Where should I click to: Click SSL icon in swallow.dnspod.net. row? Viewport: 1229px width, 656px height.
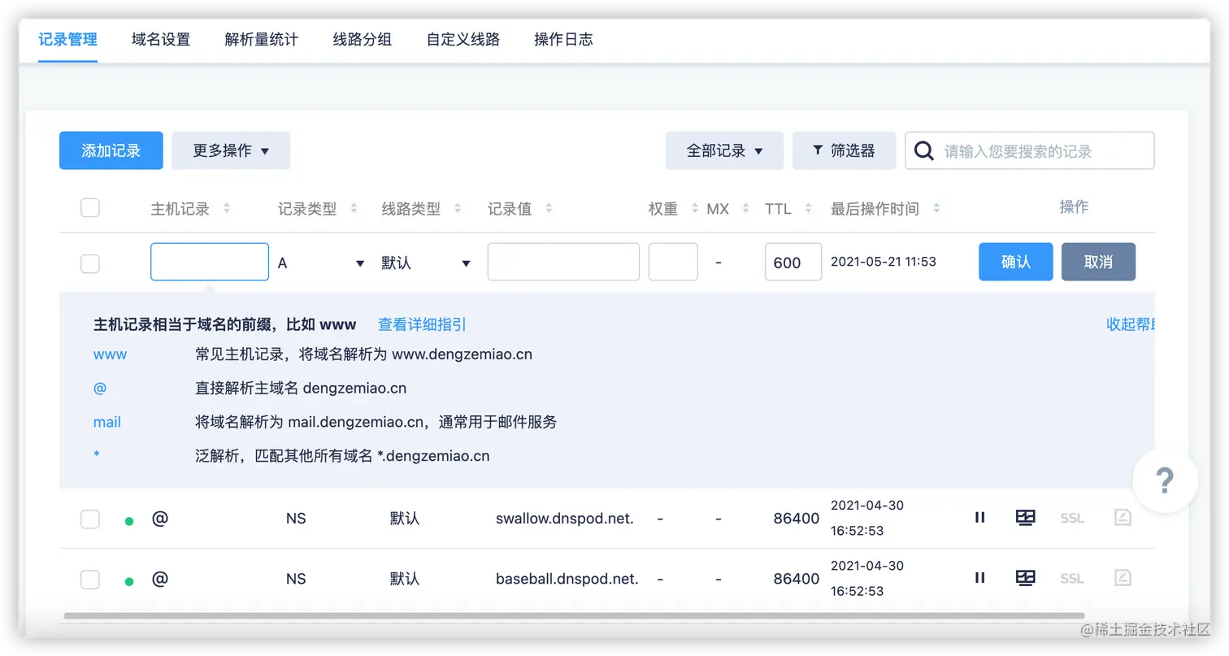pos(1072,518)
